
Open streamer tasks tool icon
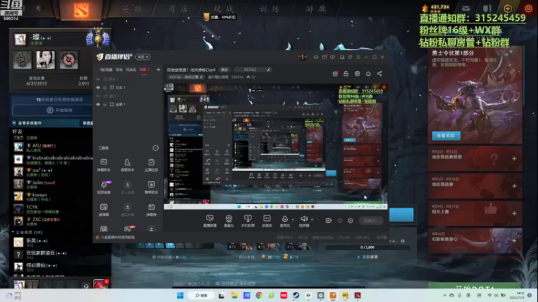coord(151,164)
